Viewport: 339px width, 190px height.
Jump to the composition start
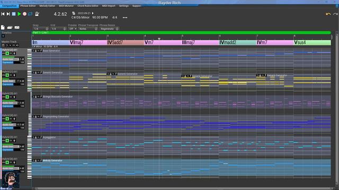(x=3, y=14)
